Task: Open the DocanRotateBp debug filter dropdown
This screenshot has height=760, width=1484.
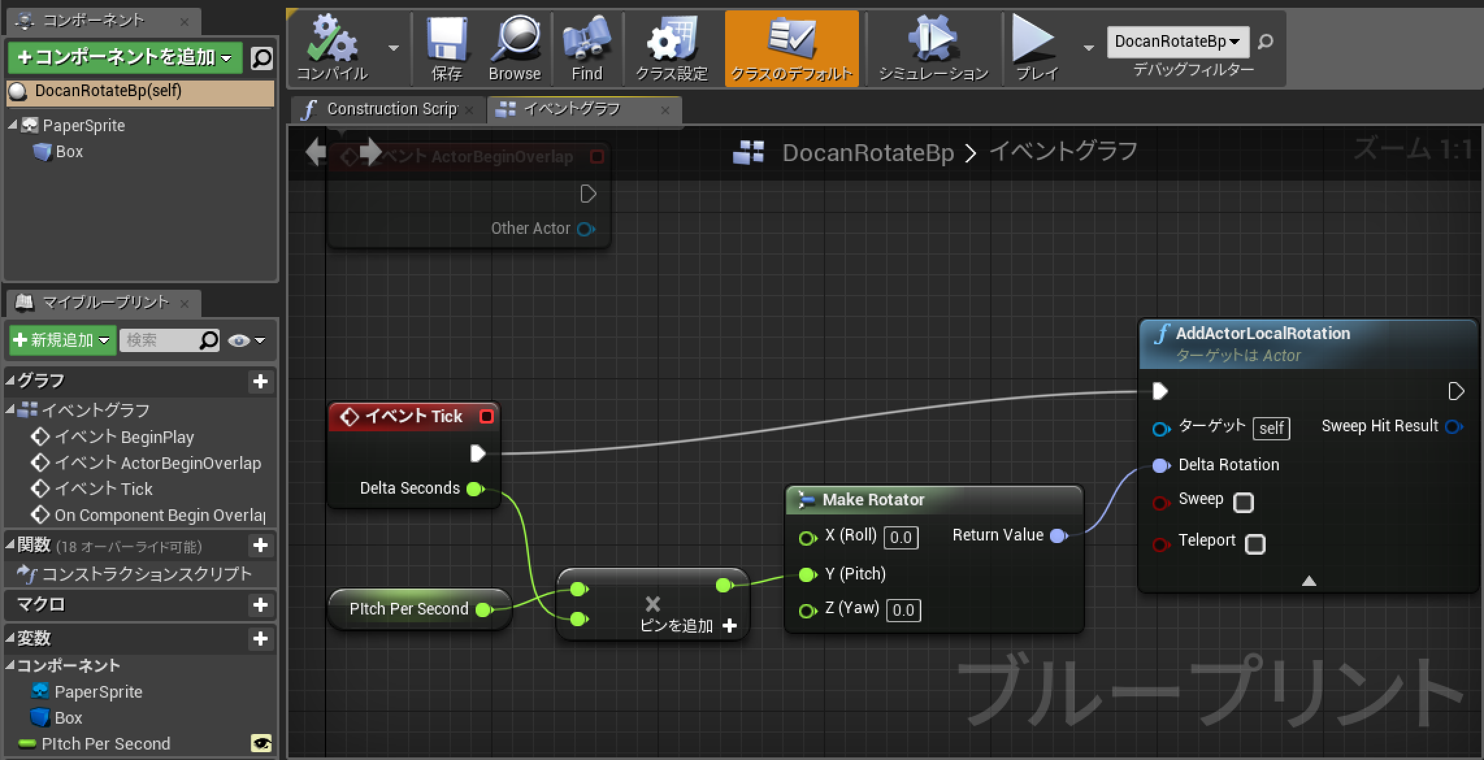Action: coord(1177,42)
